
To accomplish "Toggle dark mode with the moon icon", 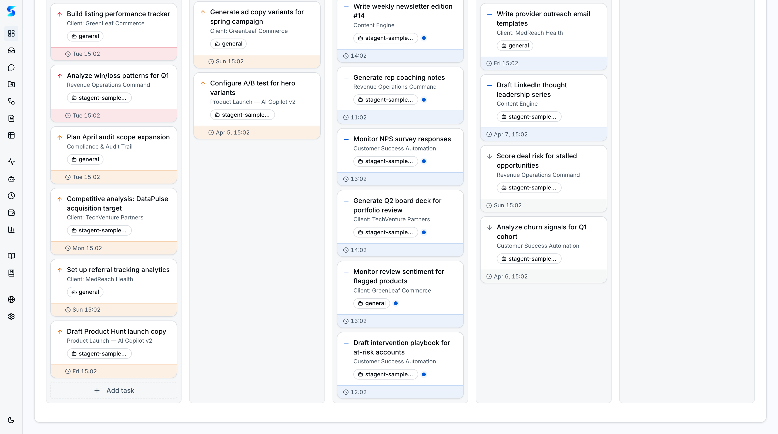I will pos(11,419).
